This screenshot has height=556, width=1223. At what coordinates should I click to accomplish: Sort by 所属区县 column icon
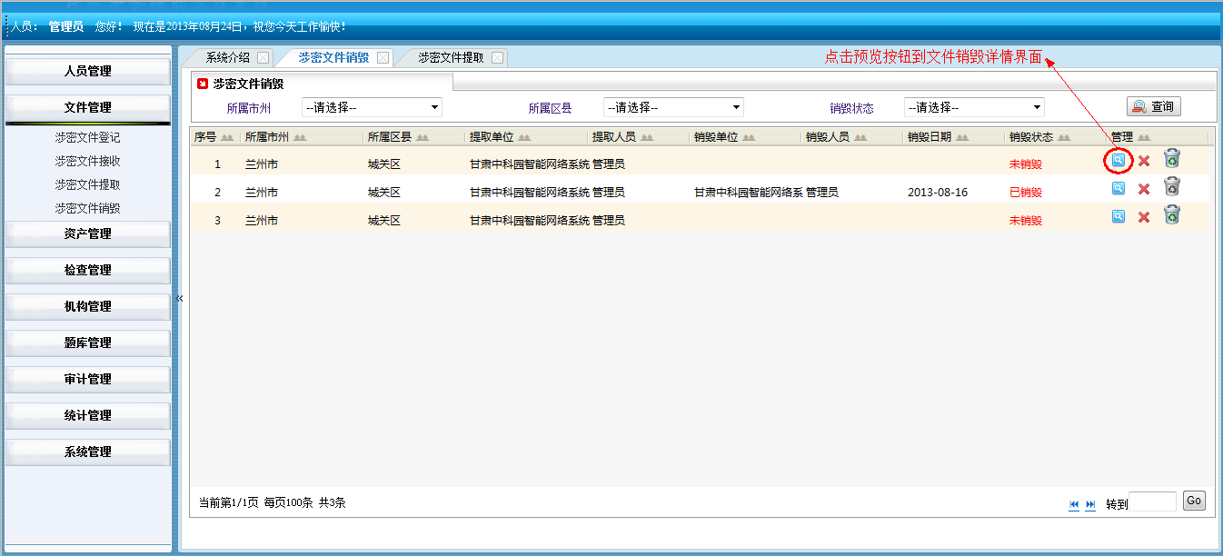[423, 138]
